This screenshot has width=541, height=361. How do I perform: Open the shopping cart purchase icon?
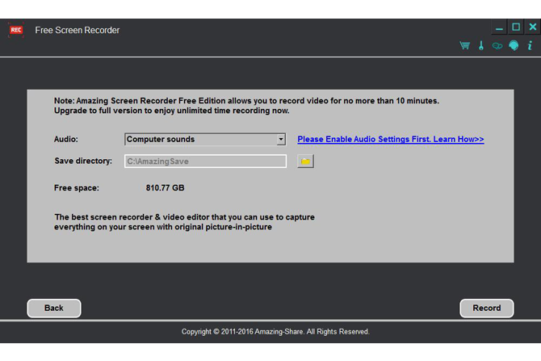[465, 45]
